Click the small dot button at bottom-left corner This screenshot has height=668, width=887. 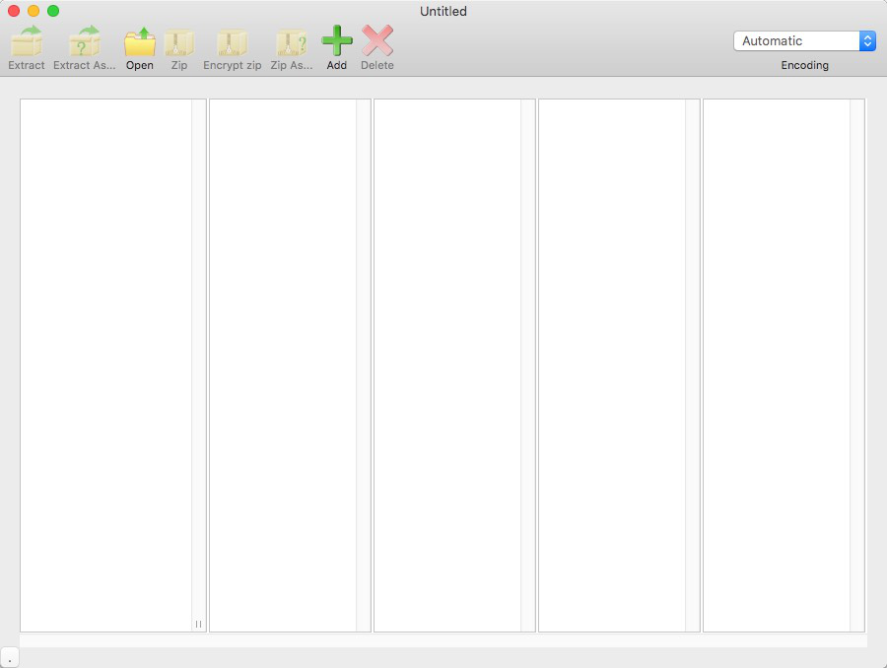point(10,658)
